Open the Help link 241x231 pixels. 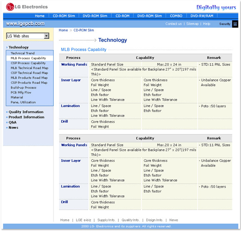206,24
